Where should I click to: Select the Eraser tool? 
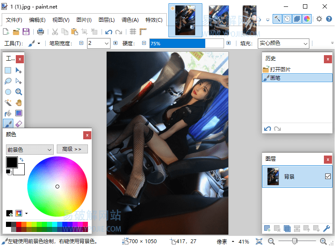coord(19,123)
